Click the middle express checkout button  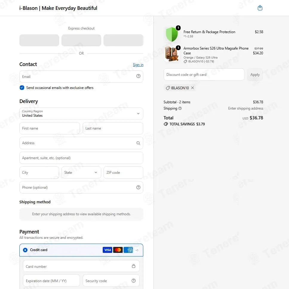81,40
